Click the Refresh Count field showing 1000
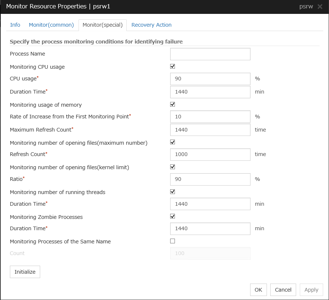Screen dimensions: 329x300 (210, 154)
